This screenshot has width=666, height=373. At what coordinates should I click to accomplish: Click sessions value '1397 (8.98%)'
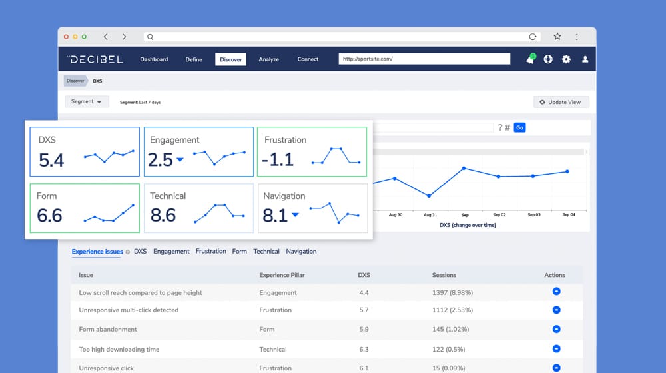[452, 292]
